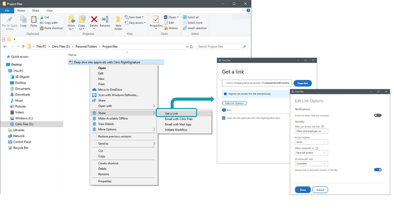Choose Scan with Windows Defender entry
This screenshot has height=221, width=394.
click(124, 95)
